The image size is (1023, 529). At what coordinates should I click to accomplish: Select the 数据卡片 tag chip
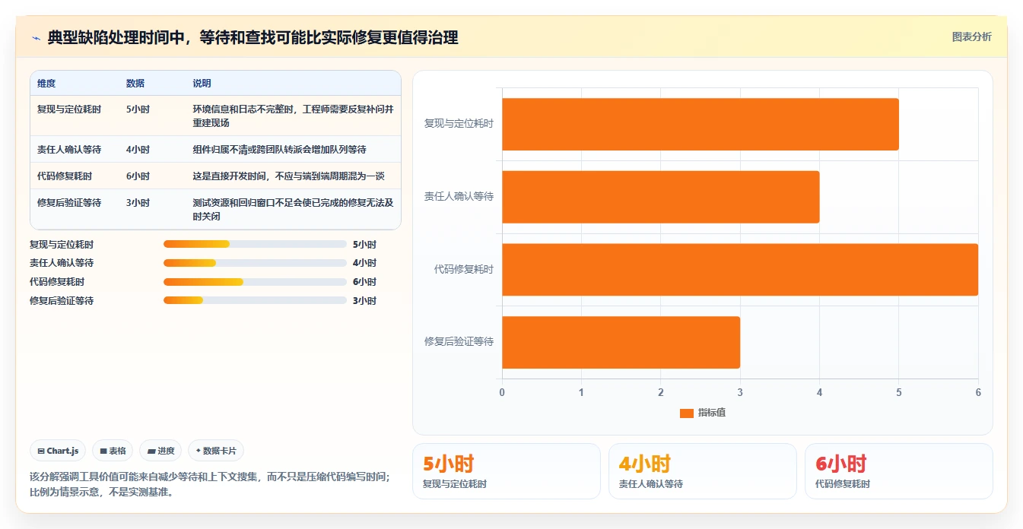(x=216, y=451)
